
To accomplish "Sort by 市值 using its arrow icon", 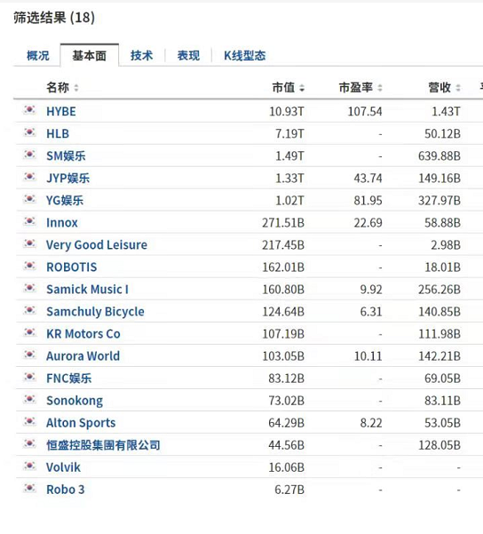I will click(302, 88).
